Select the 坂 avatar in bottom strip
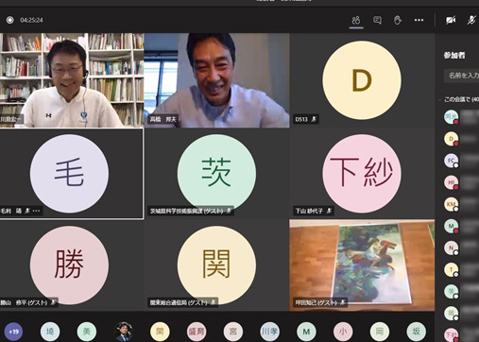This screenshot has width=479, height=342. [x=416, y=332]
